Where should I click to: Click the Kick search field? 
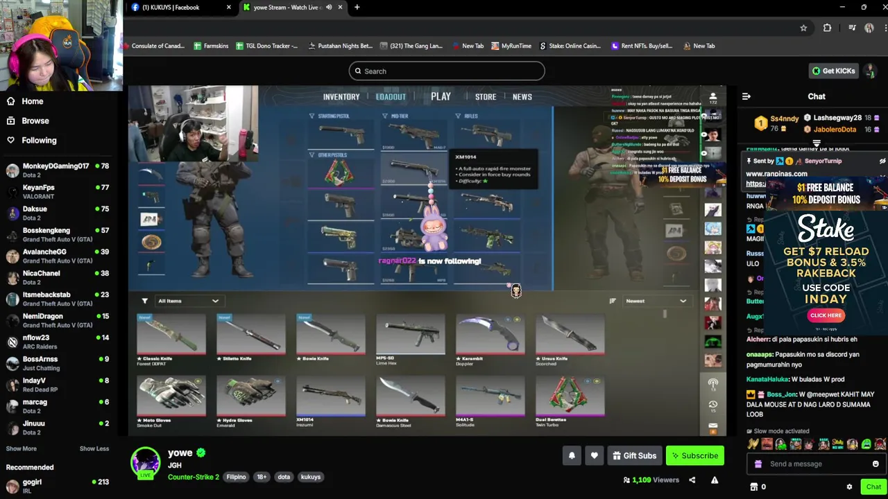(447, 71)
